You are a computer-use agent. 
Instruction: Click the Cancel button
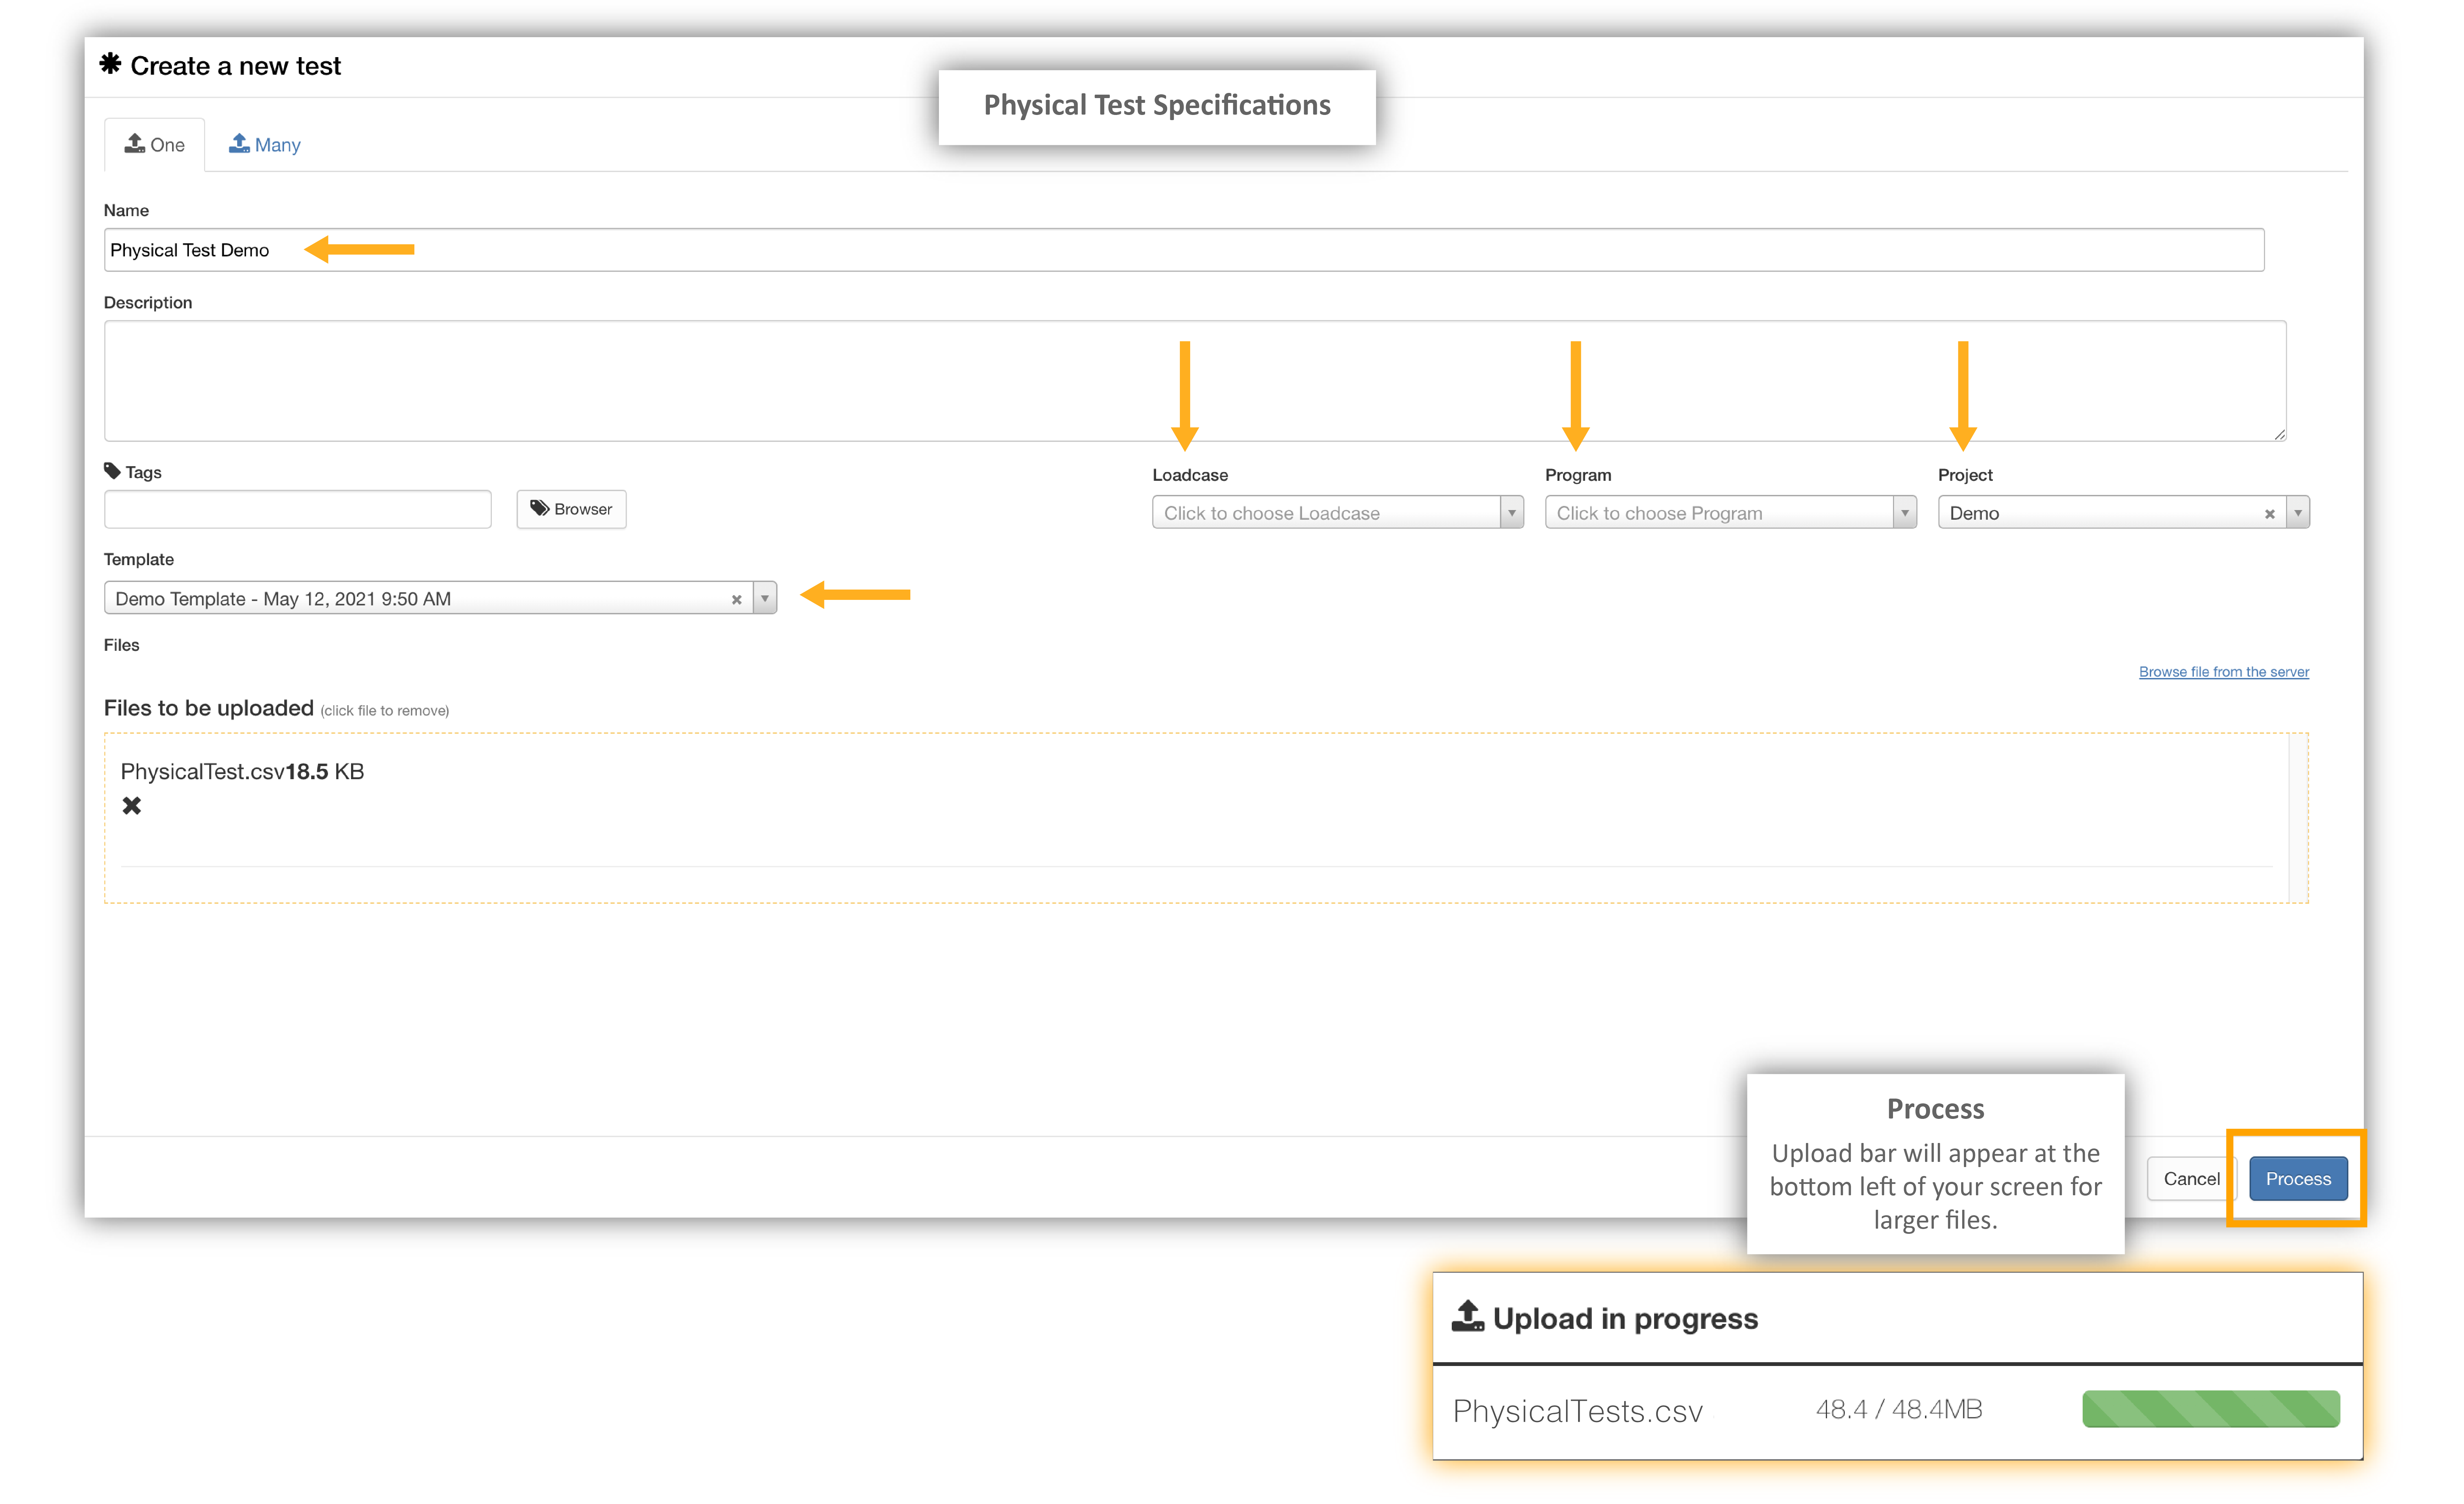pyautogui.click(x=2191, y=1179)
